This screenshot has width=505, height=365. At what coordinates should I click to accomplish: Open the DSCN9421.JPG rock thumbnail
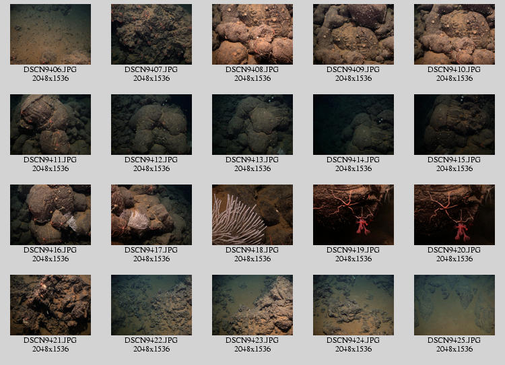click(50, 305)
